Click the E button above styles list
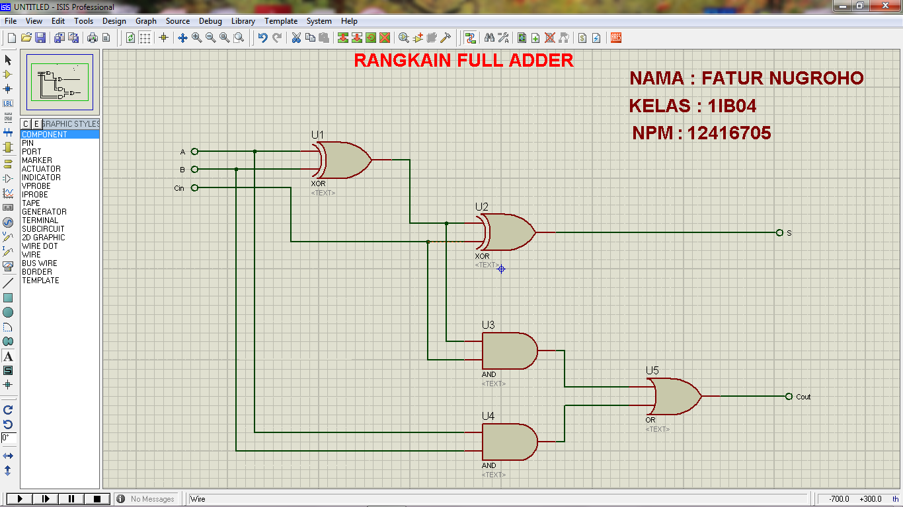Screen dimensions: 903x507 (x=36, y=123)
